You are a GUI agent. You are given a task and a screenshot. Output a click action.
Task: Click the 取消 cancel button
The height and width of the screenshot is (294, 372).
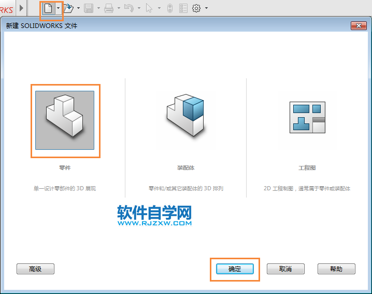pyautogui.click(x=285, y=269)
